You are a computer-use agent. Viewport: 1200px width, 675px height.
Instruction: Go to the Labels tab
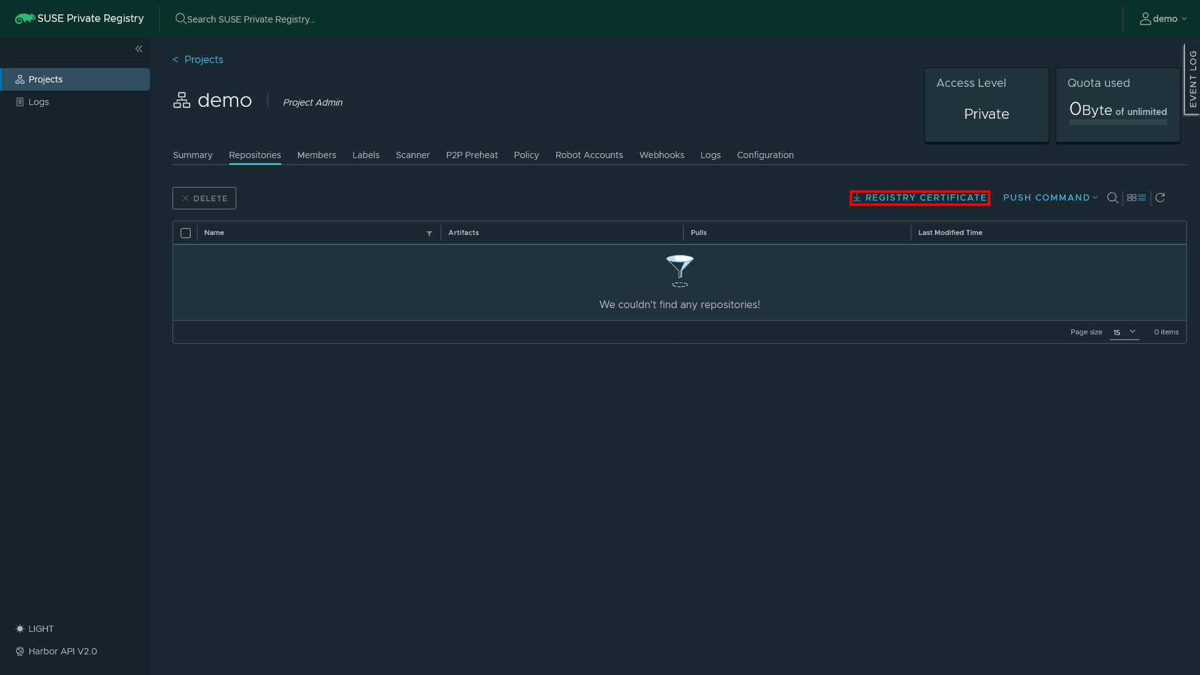click(366, 155)
